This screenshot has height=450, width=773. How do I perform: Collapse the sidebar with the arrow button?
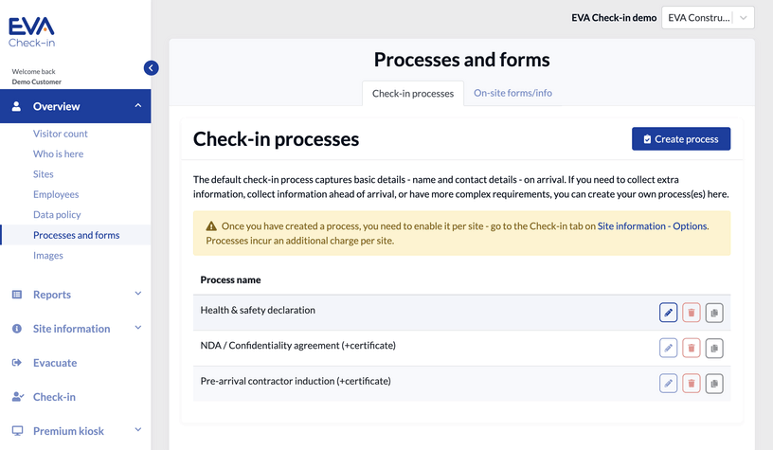(x=151, y=68)
